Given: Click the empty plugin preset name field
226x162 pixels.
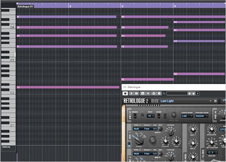Looking at the screenshot, I should [x=177, y=93].
